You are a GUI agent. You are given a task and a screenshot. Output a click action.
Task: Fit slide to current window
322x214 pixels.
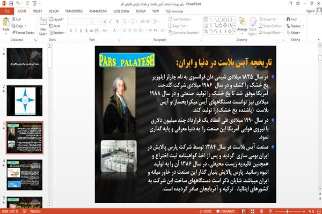(319, 211)
